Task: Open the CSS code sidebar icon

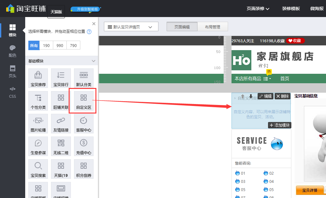Action: pyautogui.click(x=13, y=92)
